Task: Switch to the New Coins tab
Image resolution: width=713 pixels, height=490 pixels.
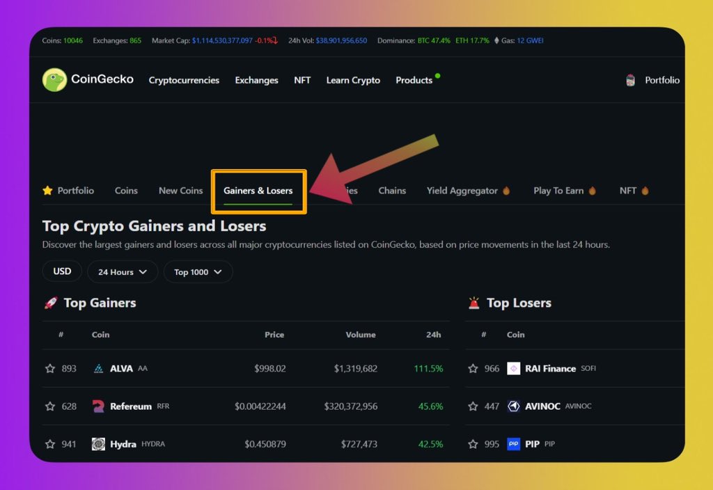Action: [180, 191]
